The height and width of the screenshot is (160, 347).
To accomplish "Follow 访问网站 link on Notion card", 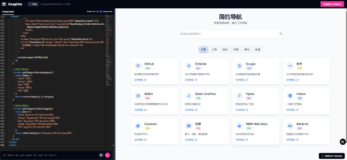I will click(292, 110).
